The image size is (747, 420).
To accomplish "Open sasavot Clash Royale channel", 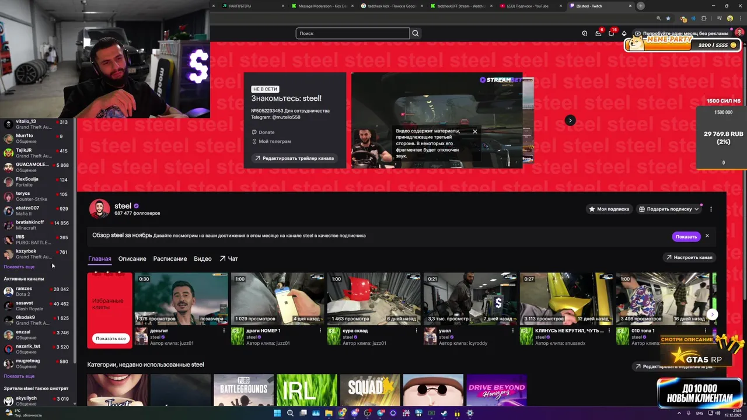I will point(36,306).
